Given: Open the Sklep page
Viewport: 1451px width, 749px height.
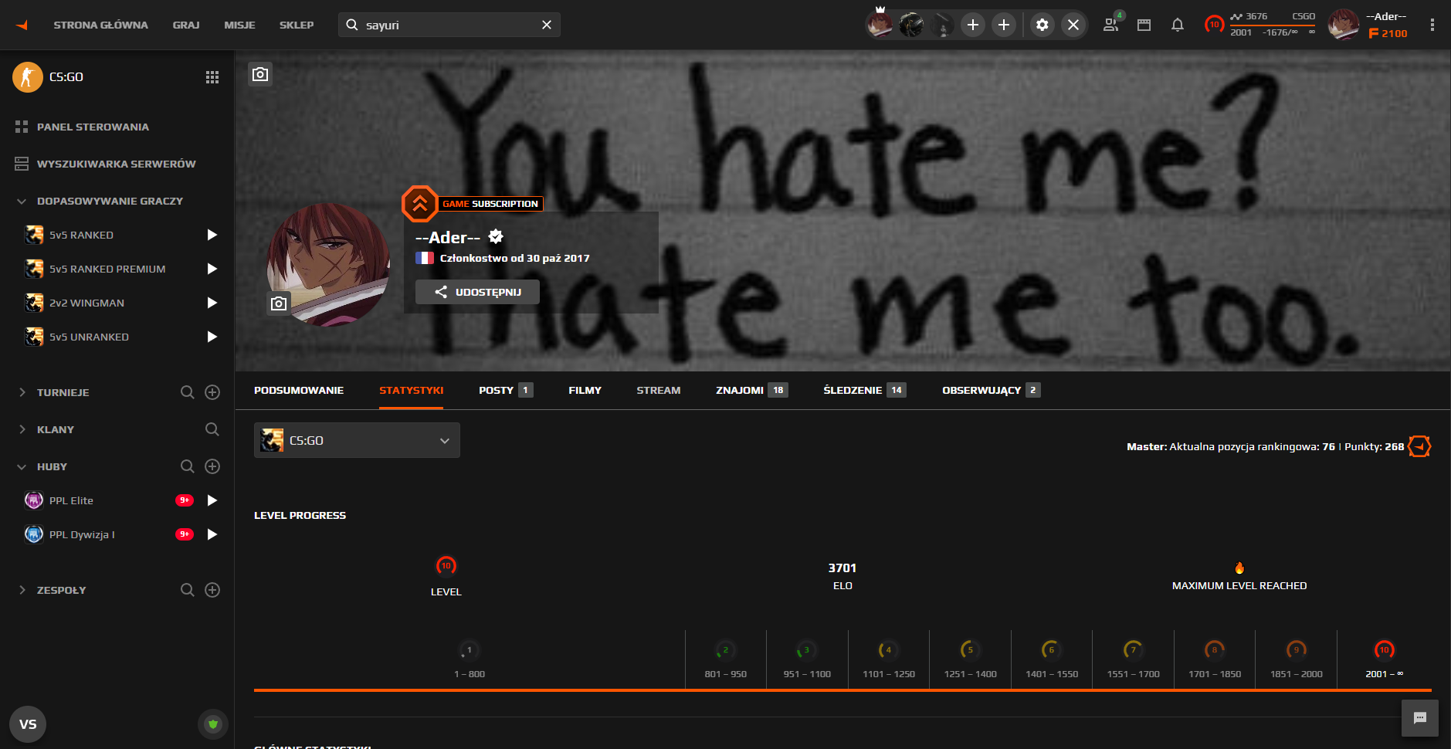Looking at the screenshot, I should tap(297, 25).
